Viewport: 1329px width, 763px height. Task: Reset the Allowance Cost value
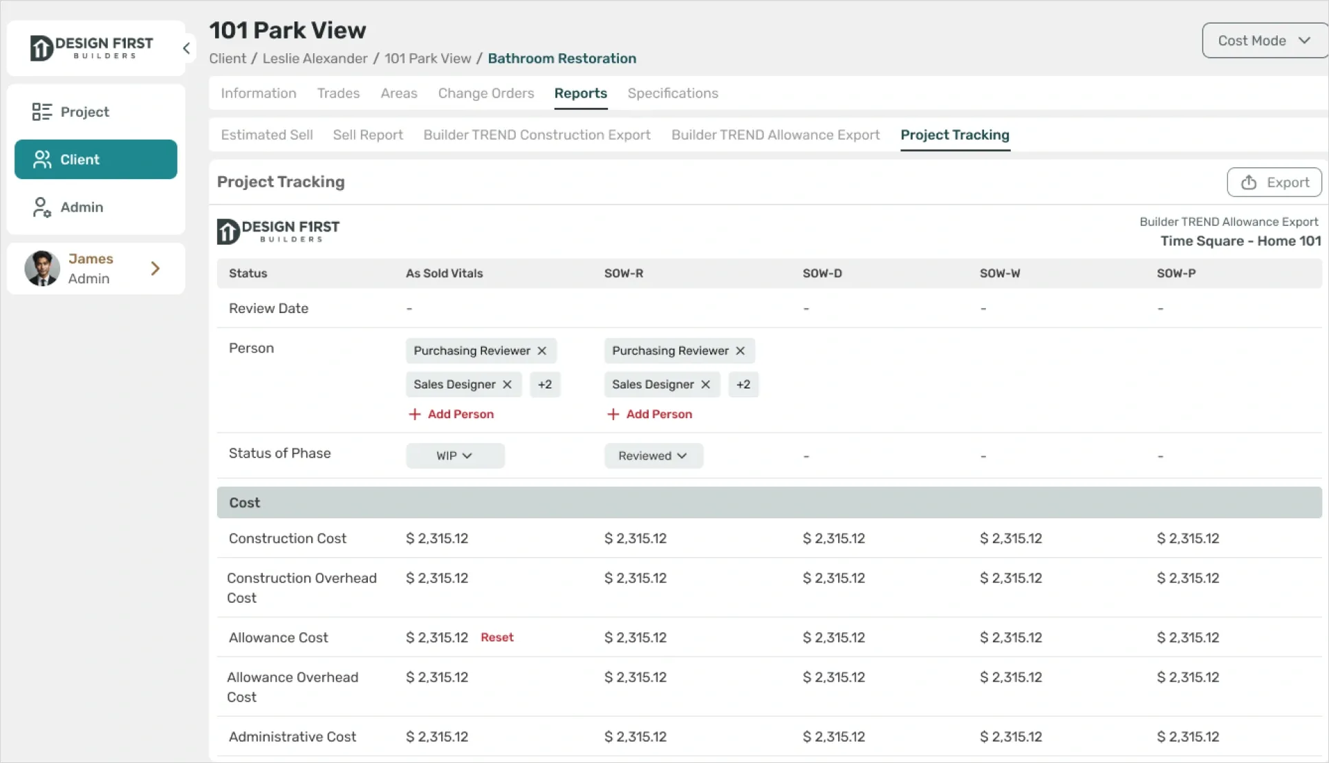496,637
